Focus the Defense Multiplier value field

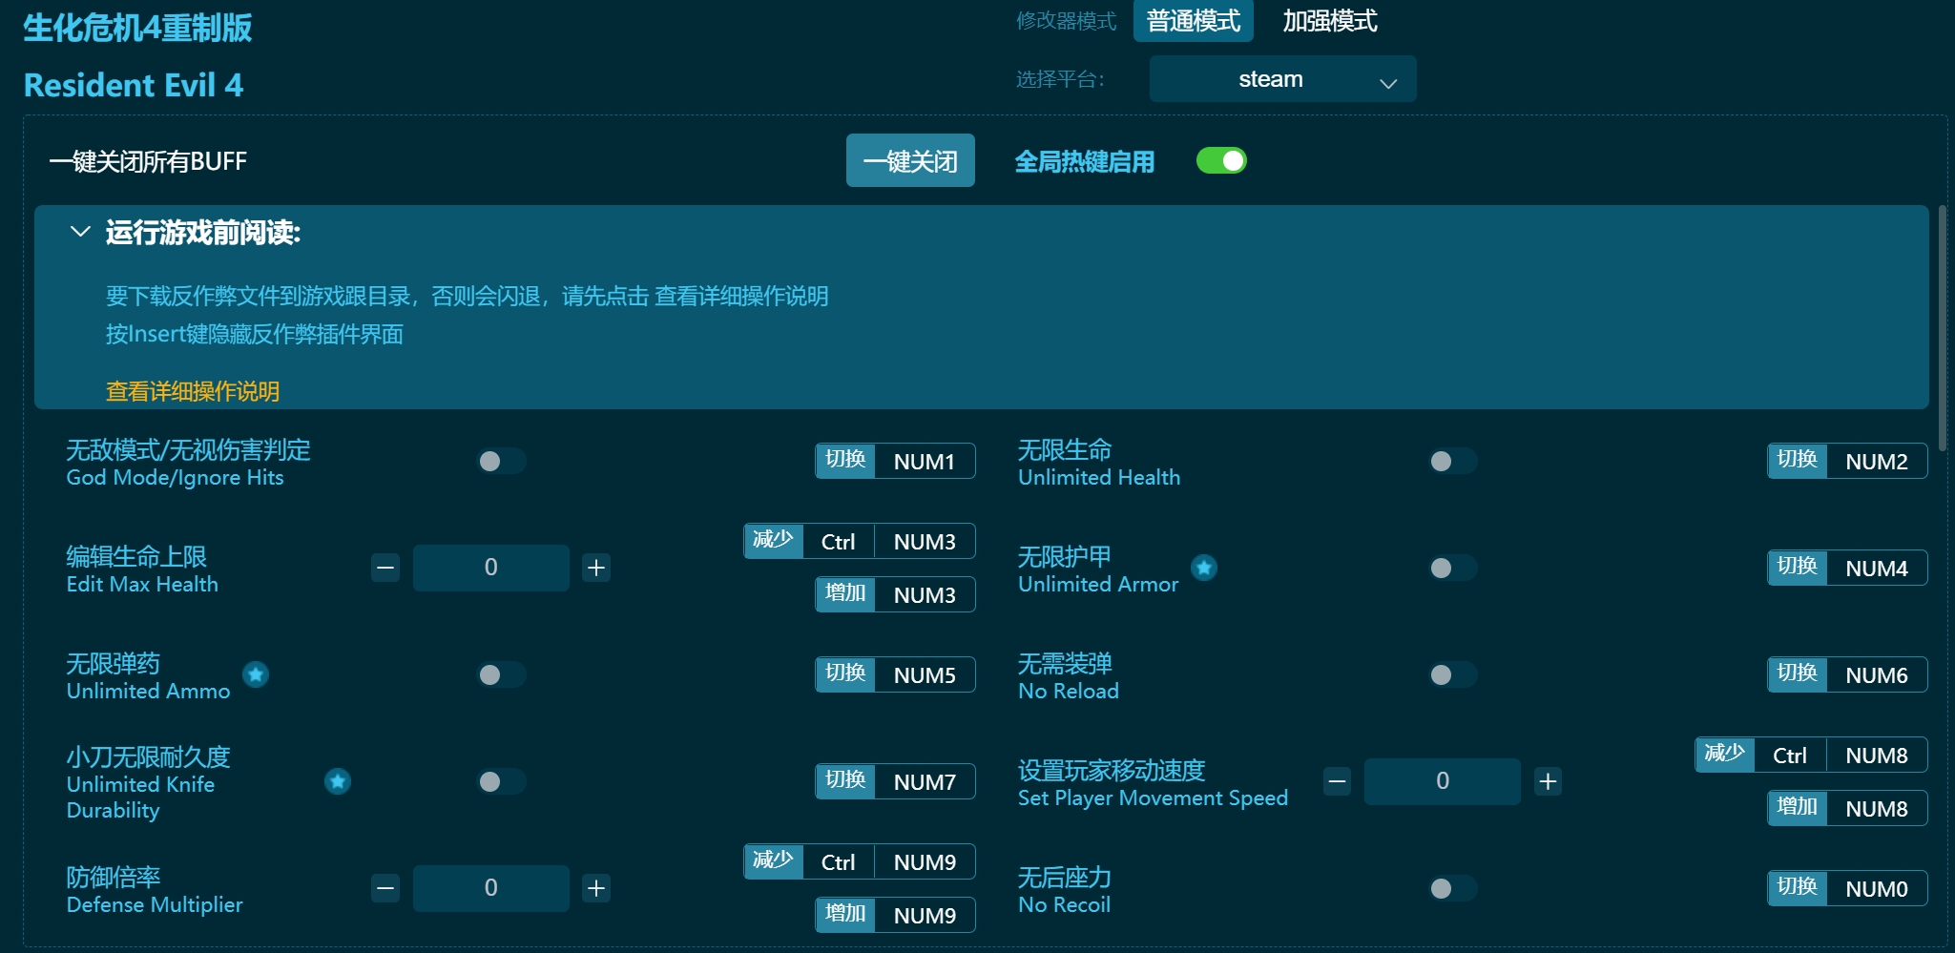click(490, 888)
